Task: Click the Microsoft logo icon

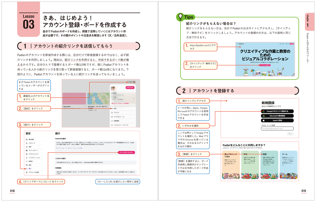Action: (264, 116)
